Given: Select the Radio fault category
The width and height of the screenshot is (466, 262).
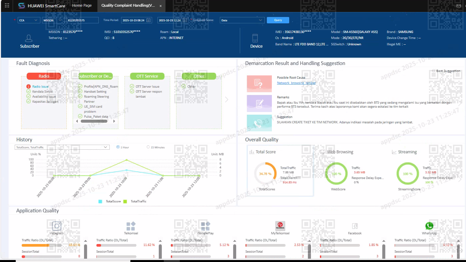Looking at the screenshot, I should click(44, 76).
